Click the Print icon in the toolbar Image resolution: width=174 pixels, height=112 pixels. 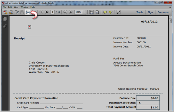point(28,12)
